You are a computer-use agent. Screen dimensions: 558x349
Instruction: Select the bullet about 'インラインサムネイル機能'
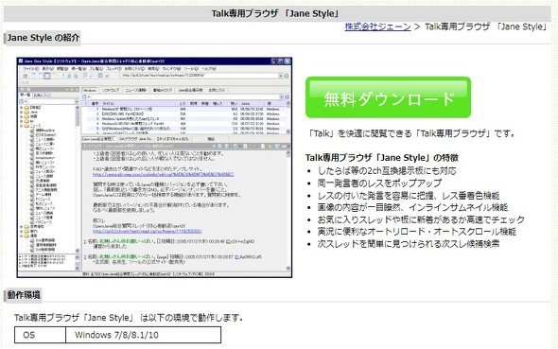(412, 207)
